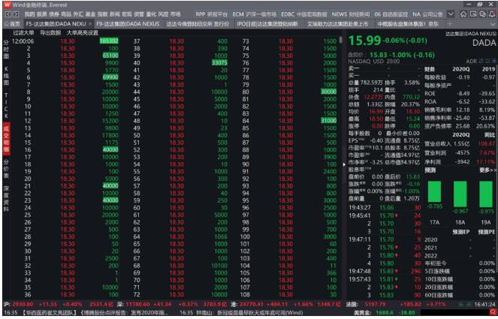Click the 18A forecast bar
This screenshot has height=319, width=498.
460,194
